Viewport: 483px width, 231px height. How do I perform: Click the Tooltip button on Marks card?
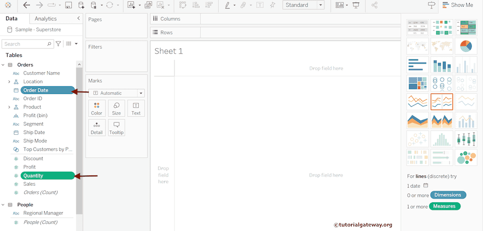117,128
